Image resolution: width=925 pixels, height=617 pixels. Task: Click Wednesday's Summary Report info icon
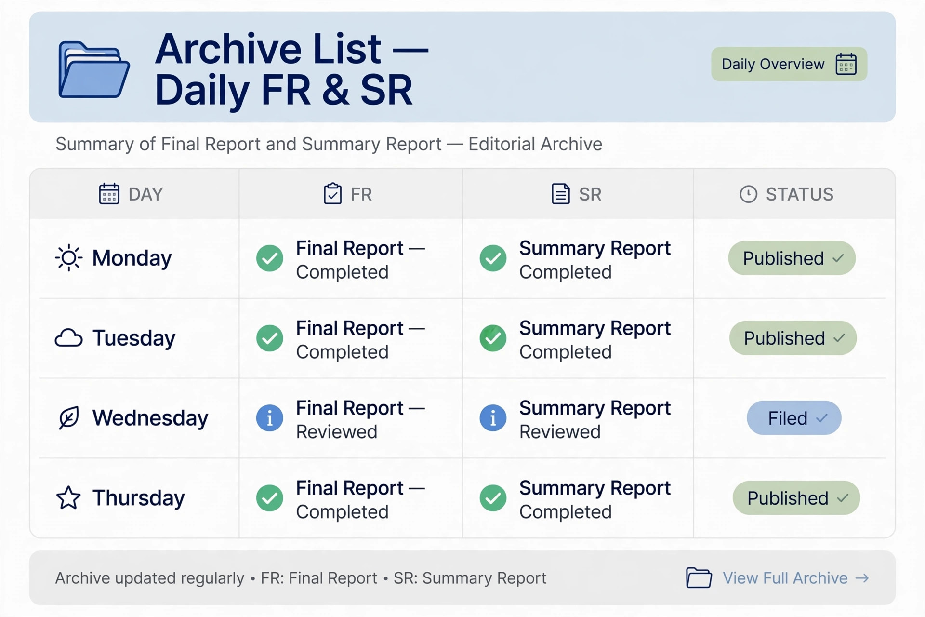(x=493, y=418)
